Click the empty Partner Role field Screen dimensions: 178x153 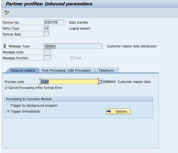(x=46, y=34)
